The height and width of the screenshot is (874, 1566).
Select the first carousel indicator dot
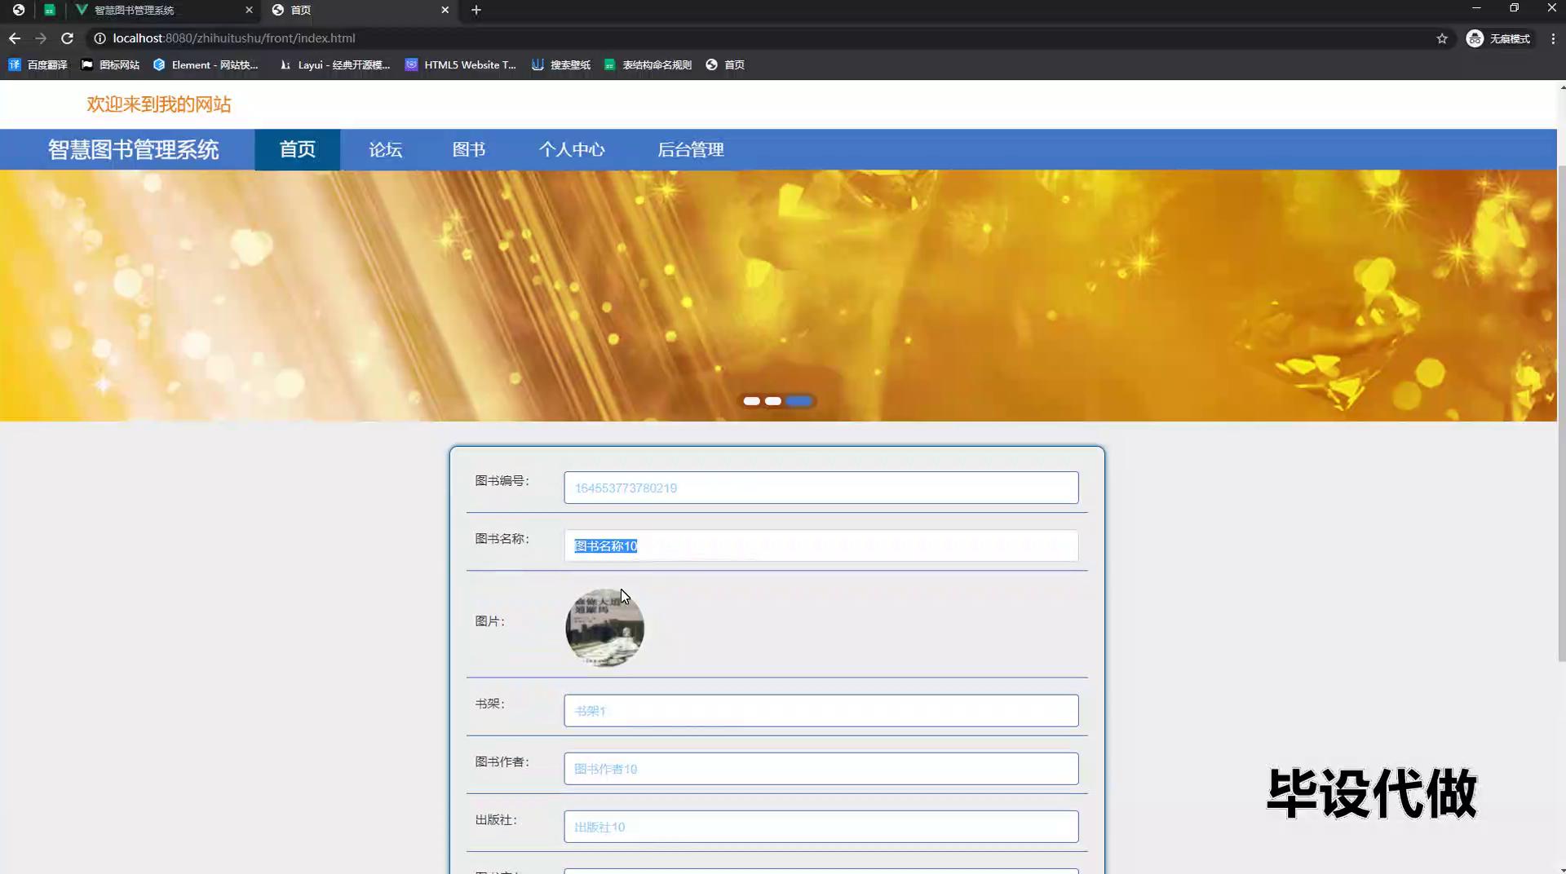click(751, 401)
